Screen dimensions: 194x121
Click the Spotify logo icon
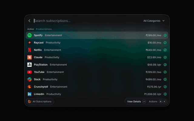point(29,35)
